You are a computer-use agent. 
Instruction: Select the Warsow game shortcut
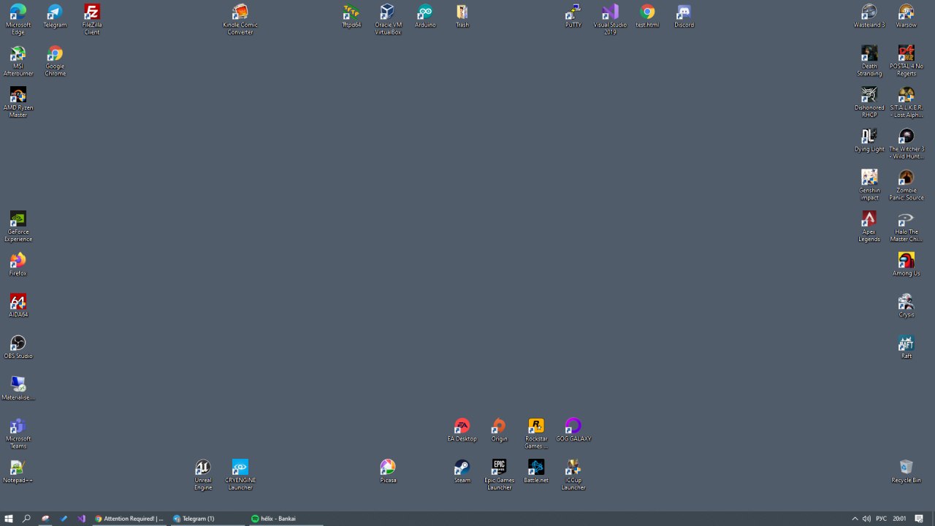point(907,16)
